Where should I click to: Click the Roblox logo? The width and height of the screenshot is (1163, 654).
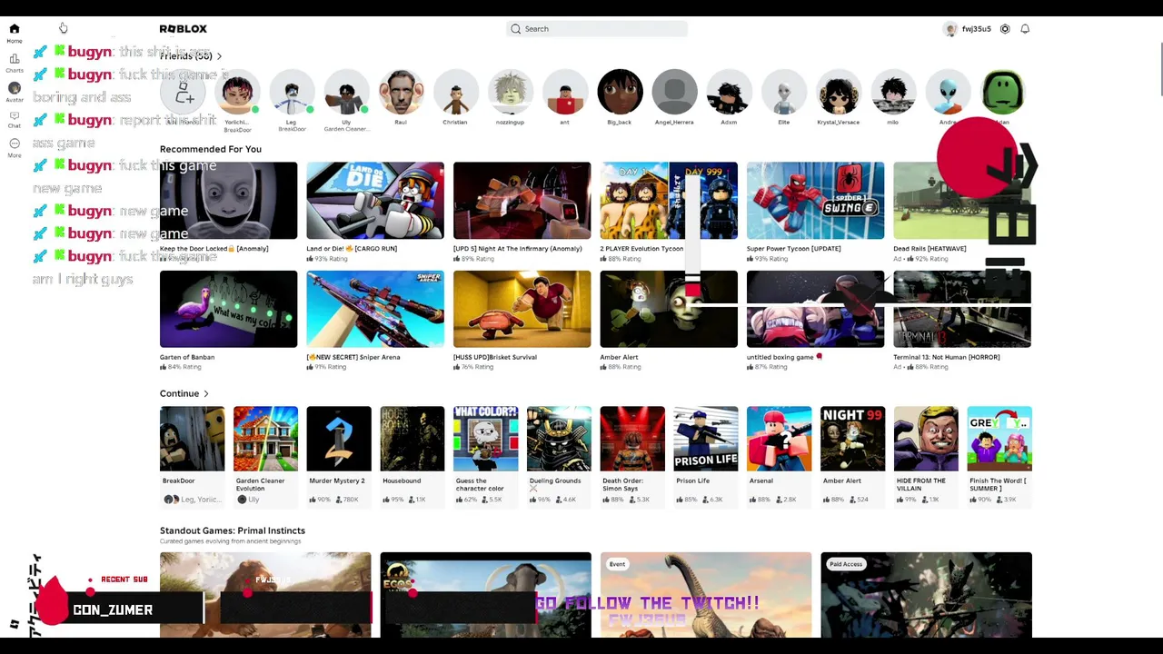pyautogui.click(x=184, y=29)
